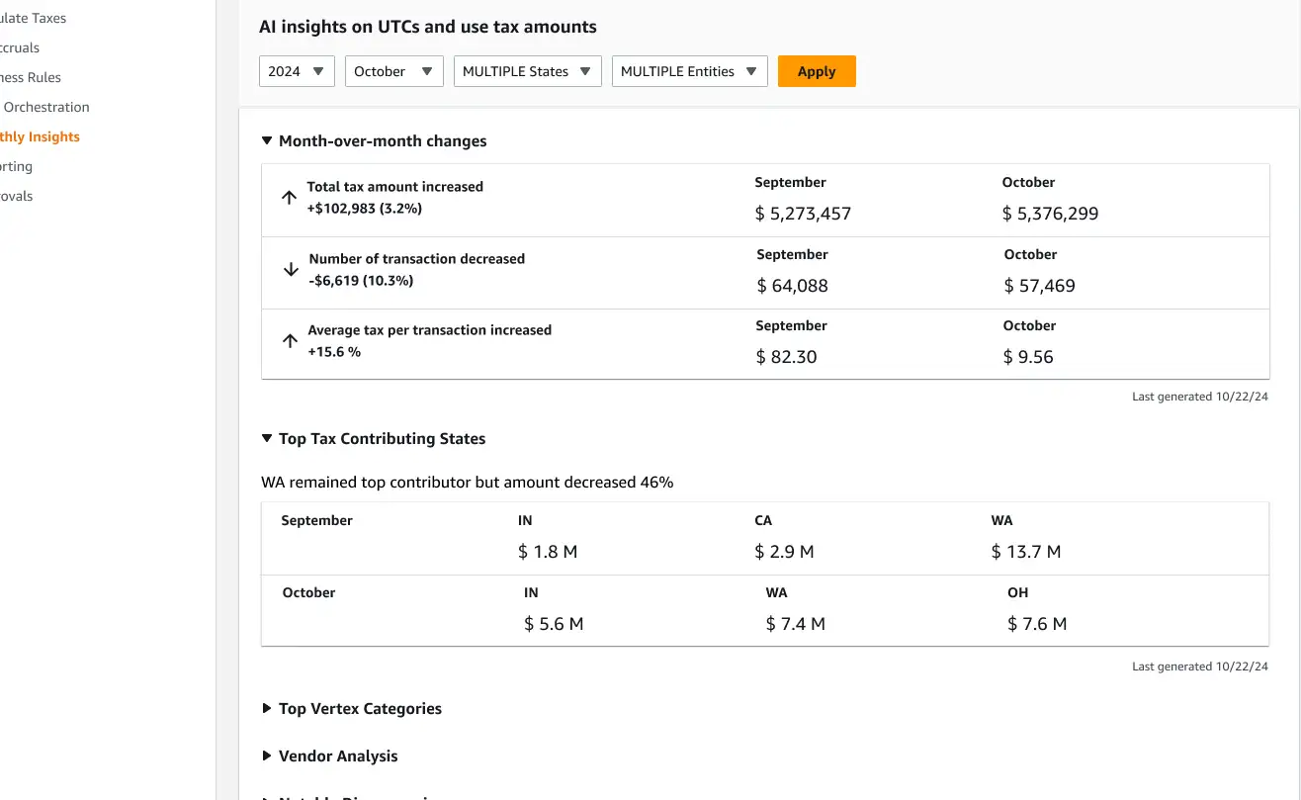Click the up arrow beside Average tax per transaction
The image size is (1301, 800).
[290, 340]
